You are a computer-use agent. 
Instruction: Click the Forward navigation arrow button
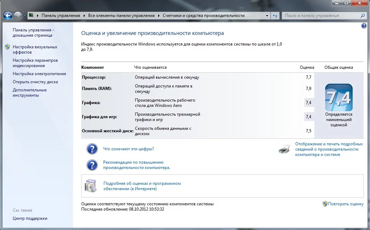tap(18, 16)
